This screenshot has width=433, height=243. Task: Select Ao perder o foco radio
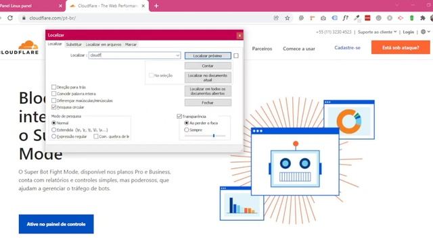(x=187, y=123)
